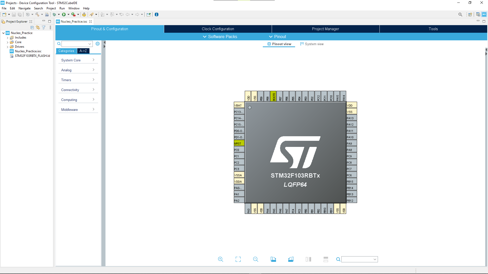Screen dimensions: 488x274
Task: Zoom out of the pinout view
Action: tap(256, 259)
